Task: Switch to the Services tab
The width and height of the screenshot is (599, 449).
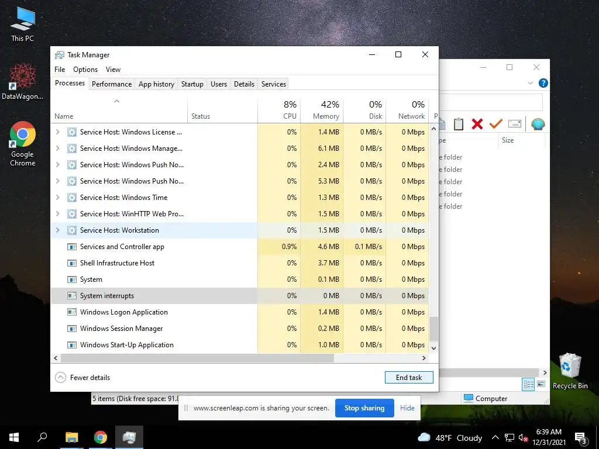Action: [x=274, y=84]
